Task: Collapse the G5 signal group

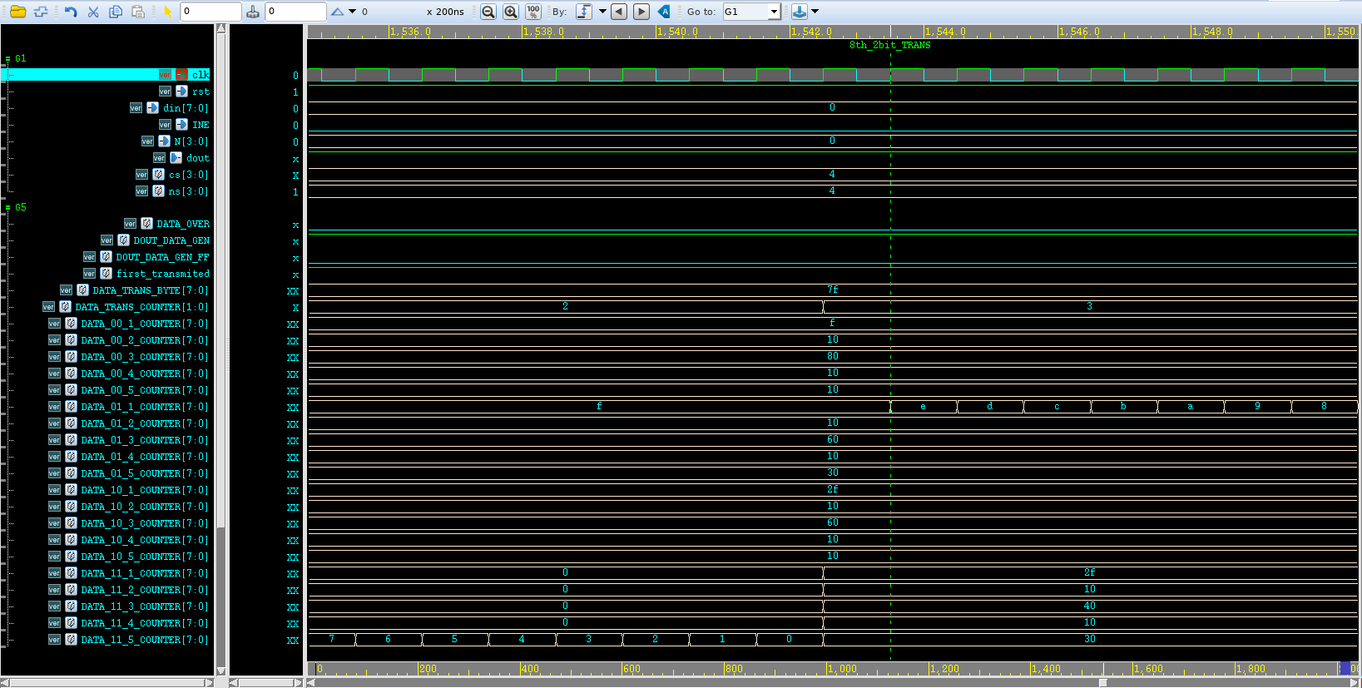Action: click(7, 208)
